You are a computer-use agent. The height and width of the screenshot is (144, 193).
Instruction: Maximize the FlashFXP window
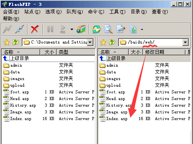[180, 4]
